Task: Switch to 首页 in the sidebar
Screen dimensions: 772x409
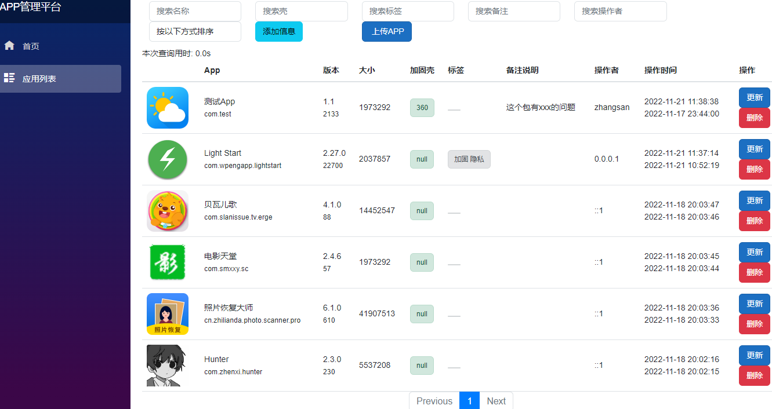Action: (x=29, y=45)
